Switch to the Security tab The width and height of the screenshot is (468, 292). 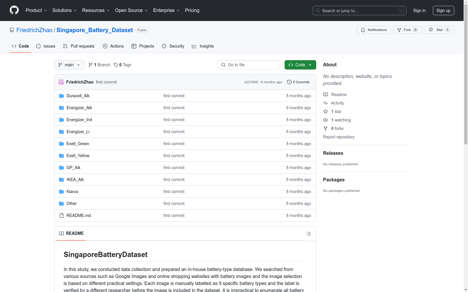click(173, 46)
